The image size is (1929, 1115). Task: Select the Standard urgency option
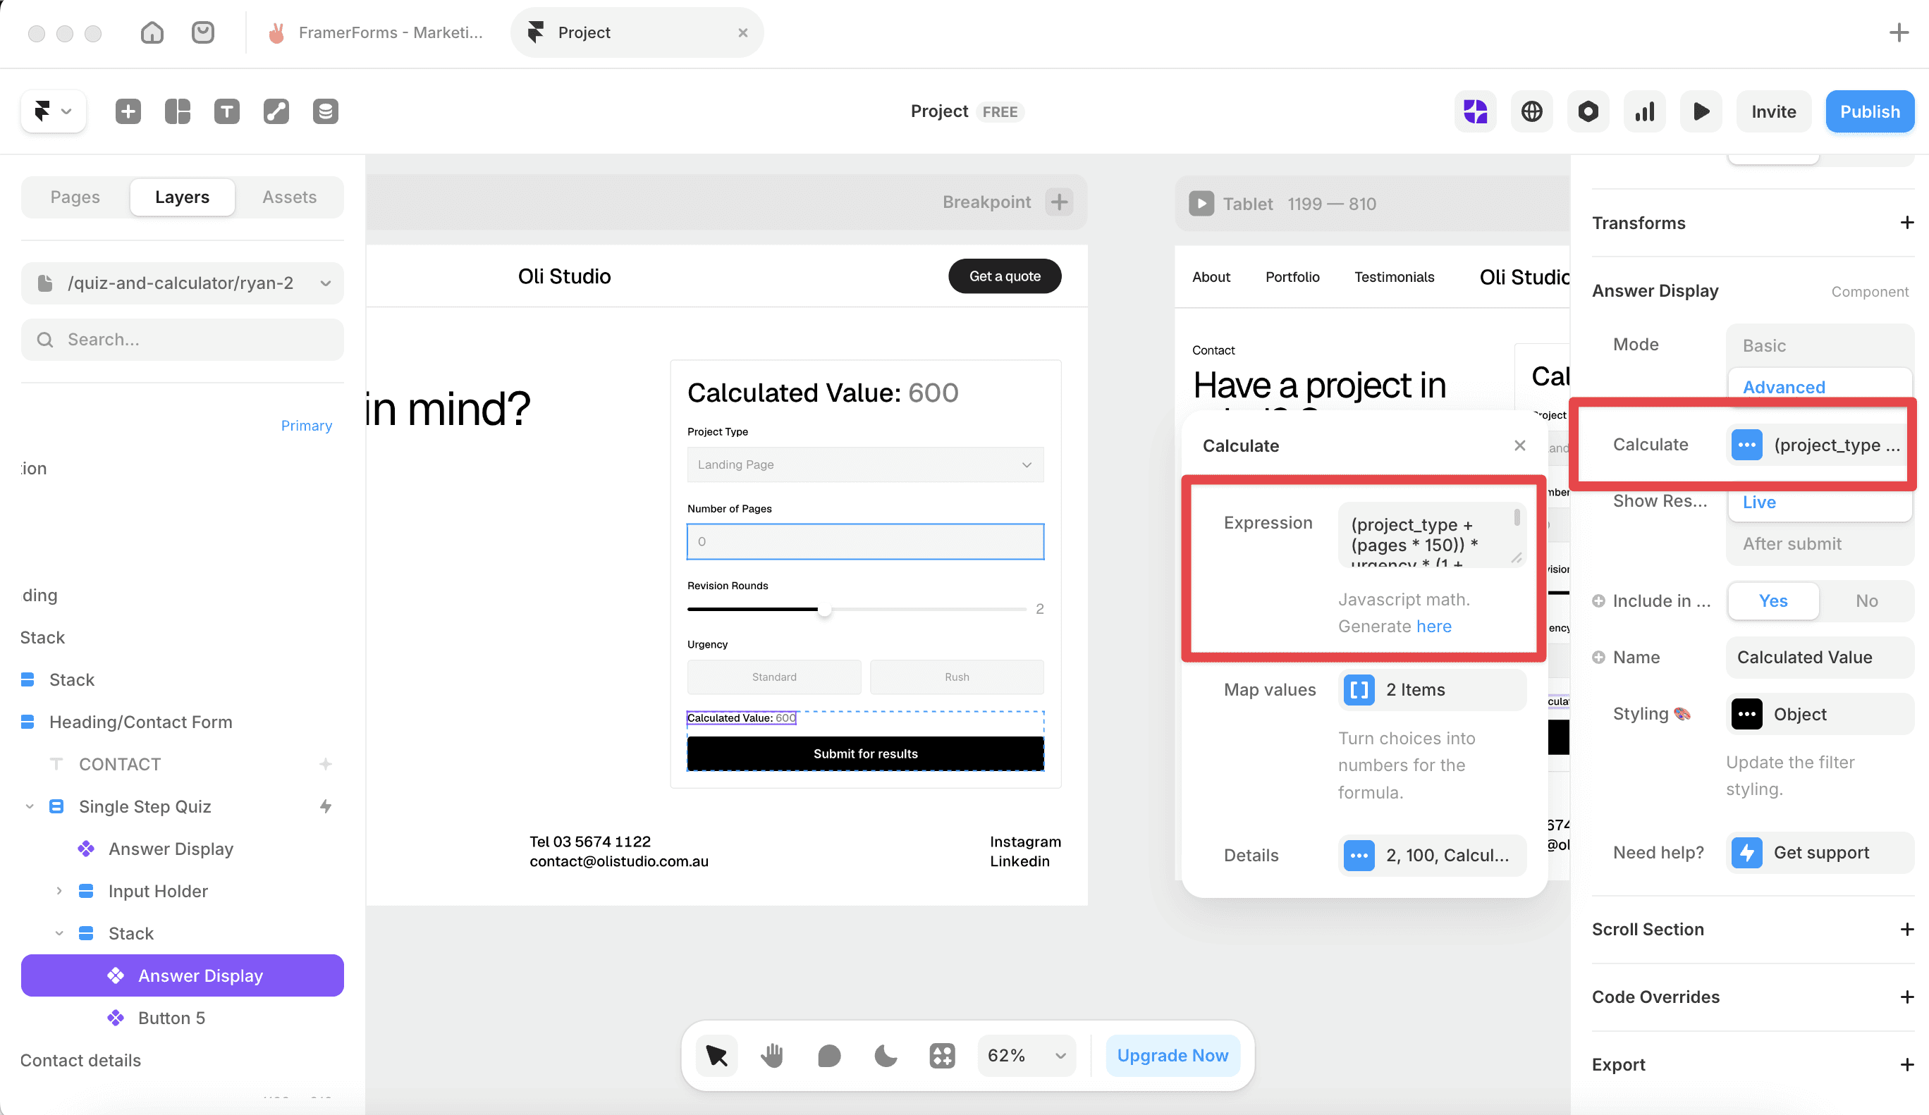pos(774,677)
